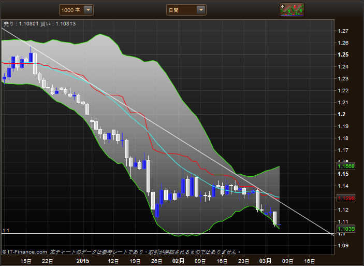Image resolution: width=364 pixels, height=266 pixels.
Task: Select the 売り : 1.10801 sell rate text
Action: point(21,23)
